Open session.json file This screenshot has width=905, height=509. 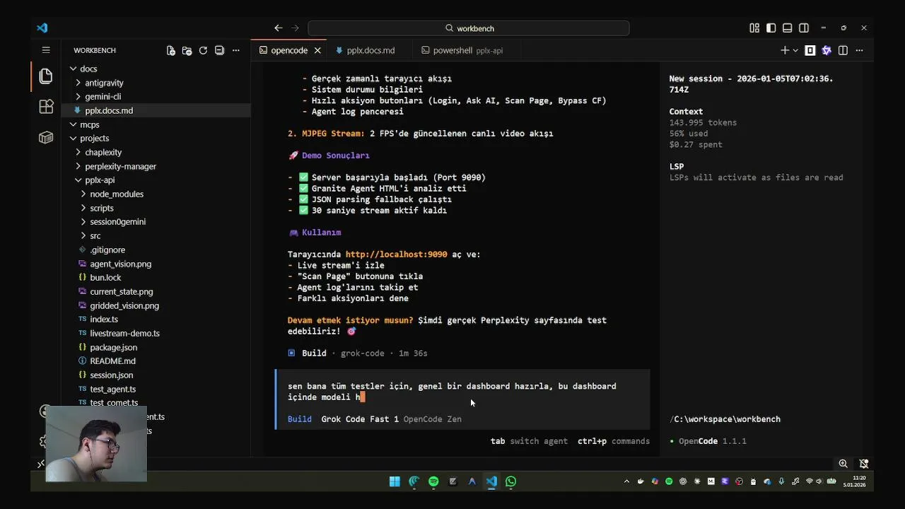click(156, 375)
